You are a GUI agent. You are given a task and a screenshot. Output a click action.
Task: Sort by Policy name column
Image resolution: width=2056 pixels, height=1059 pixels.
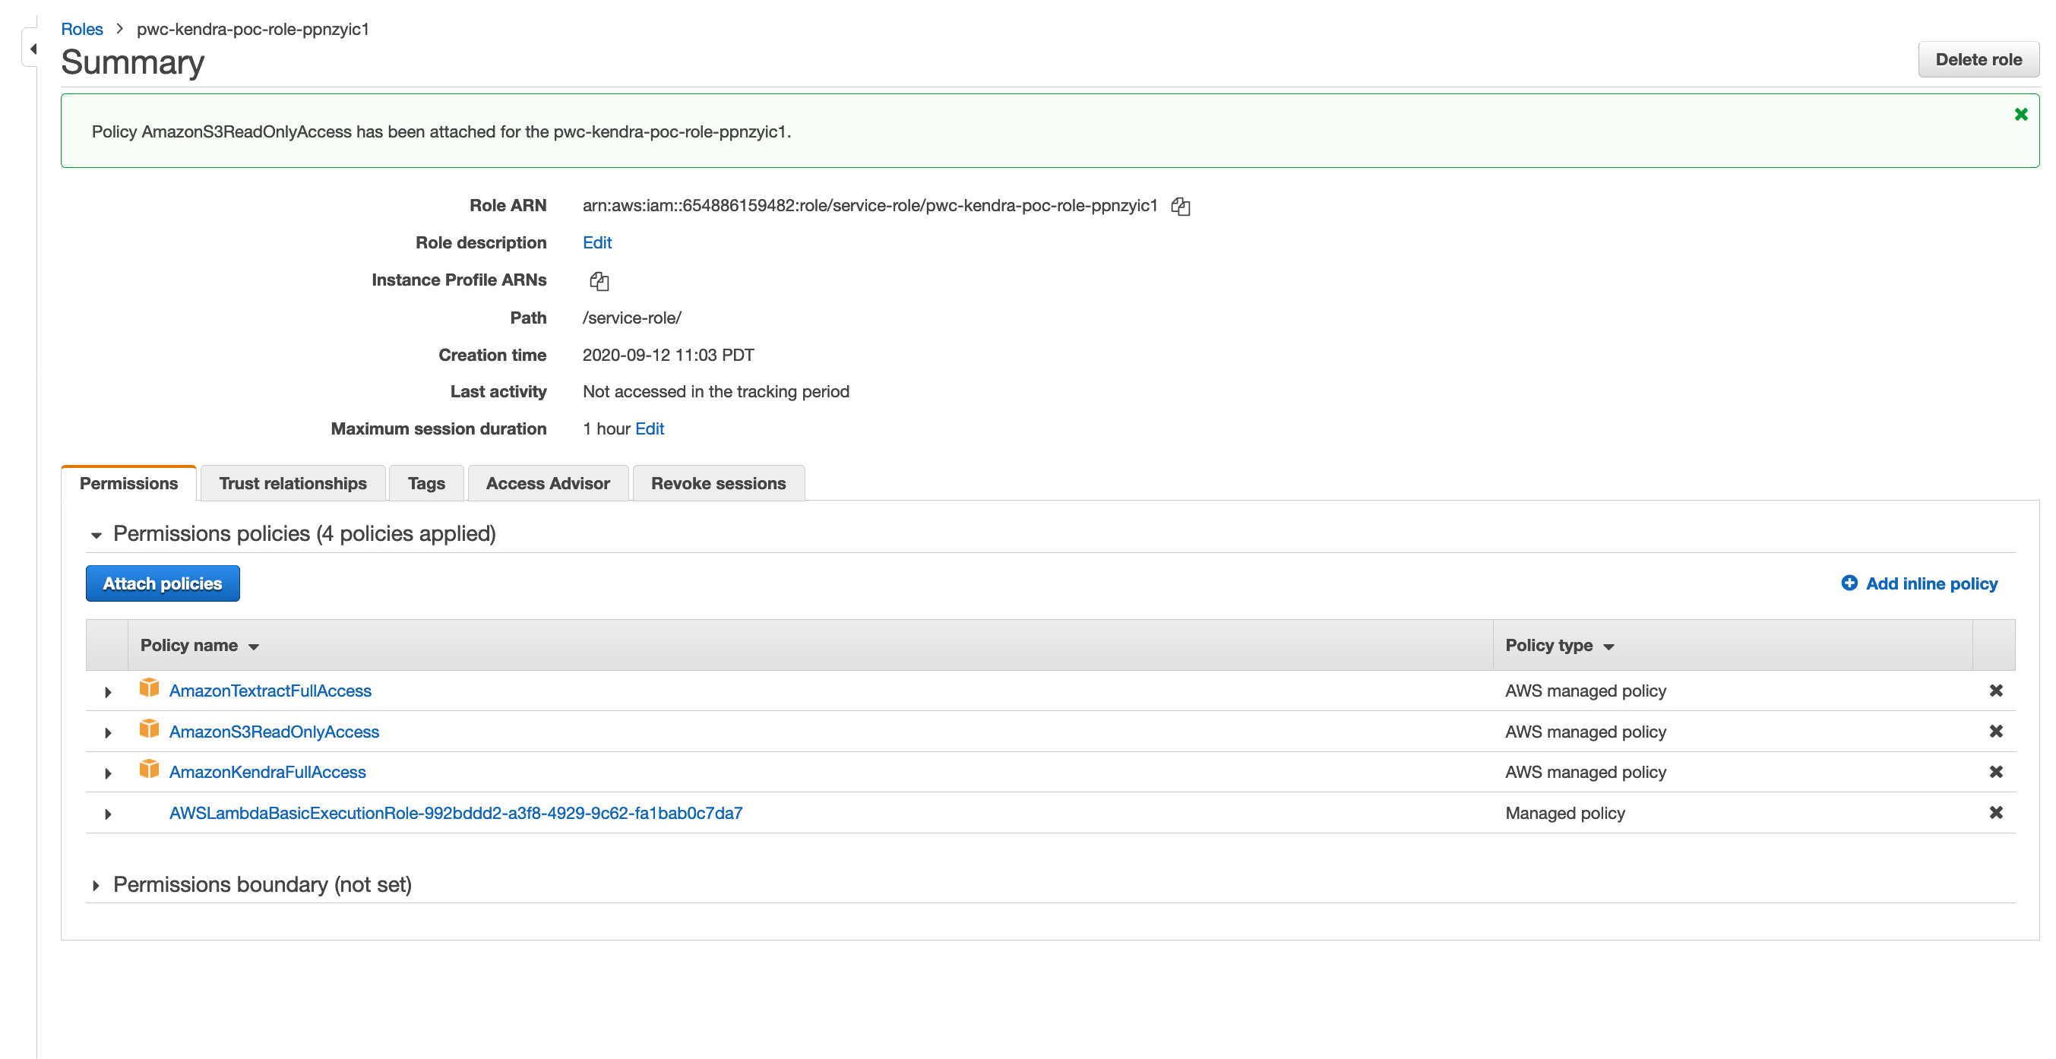[x=200, y=646]
